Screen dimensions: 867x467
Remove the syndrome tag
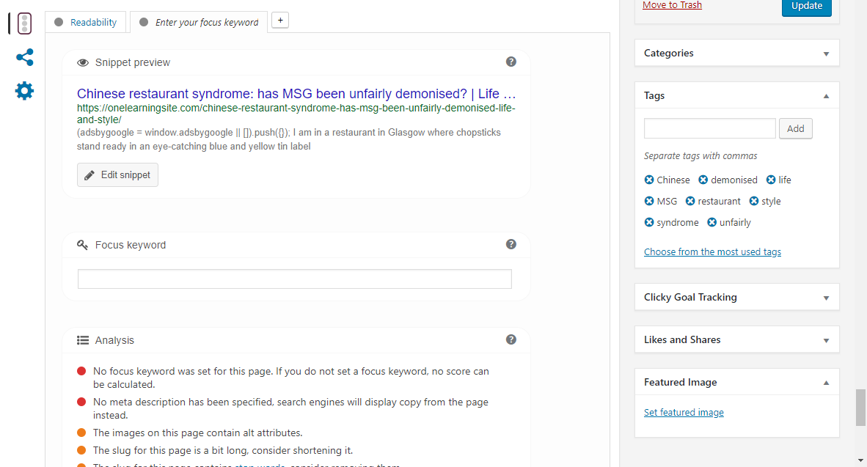[649, 222]
